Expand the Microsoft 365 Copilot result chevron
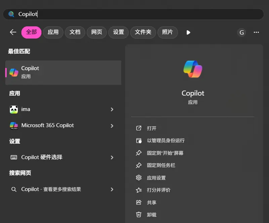Screen dimensions: 269x223 tap(112, 125)
